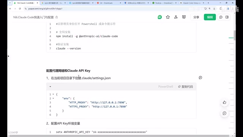
Task: Open the floating comment bubble button
Action: 224,113
